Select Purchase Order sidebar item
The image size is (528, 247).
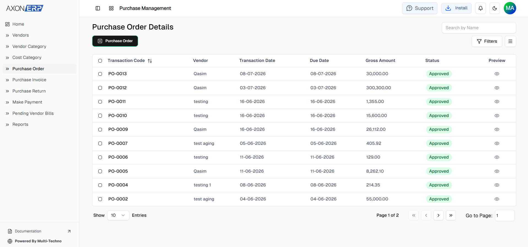point(39,69)
